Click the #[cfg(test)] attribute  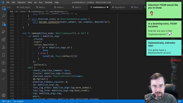tap(40, 79)
